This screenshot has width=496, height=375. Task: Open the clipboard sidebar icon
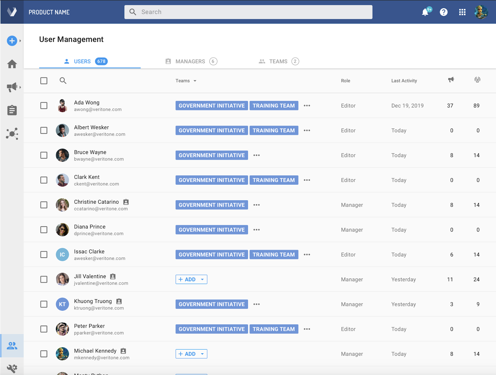pos(12,110)
